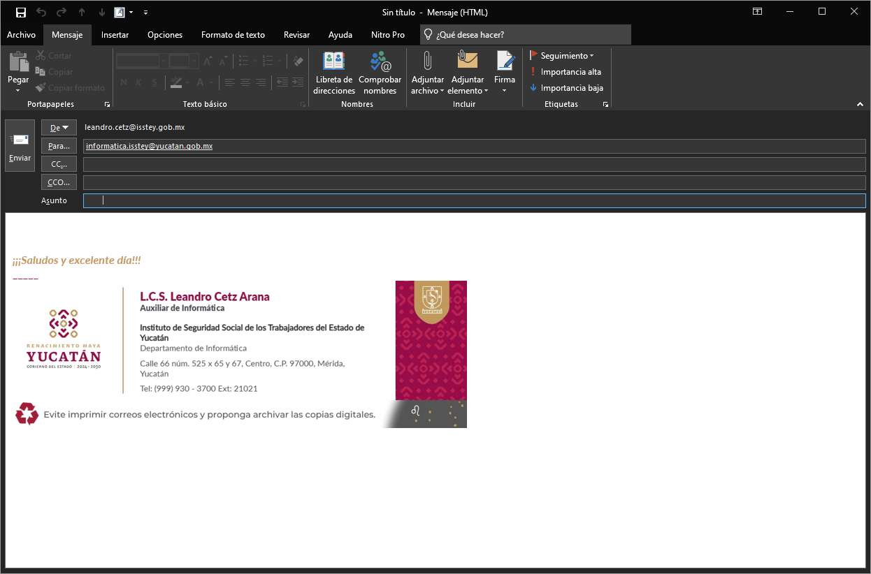
Task: Open Libreta de direcciones
Action: point(334,73)
